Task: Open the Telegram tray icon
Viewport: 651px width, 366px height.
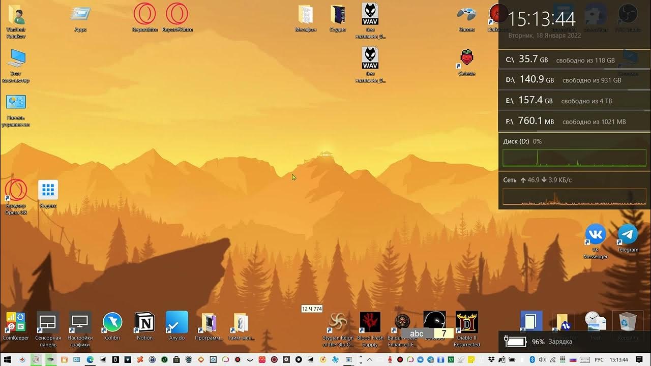Action: point(430,359)
